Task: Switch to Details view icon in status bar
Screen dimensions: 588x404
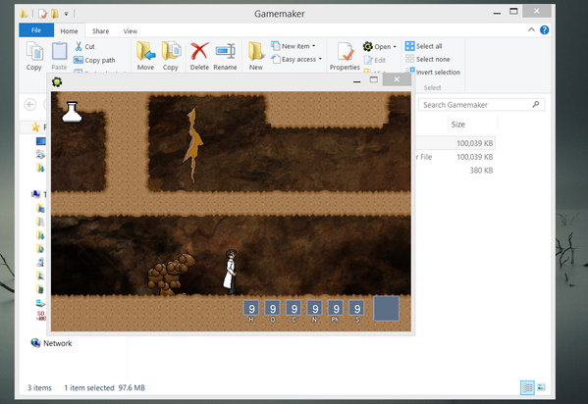Action: (x=527, y=387)
